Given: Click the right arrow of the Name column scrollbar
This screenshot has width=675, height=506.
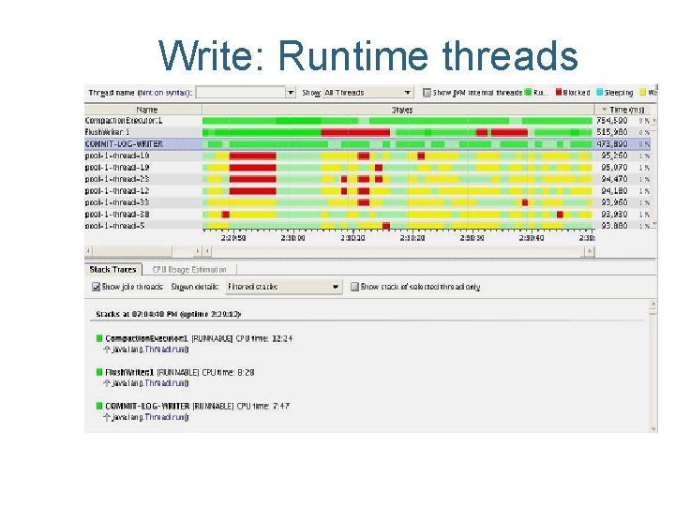Looking at the screenshot, I should coord(198,251).
